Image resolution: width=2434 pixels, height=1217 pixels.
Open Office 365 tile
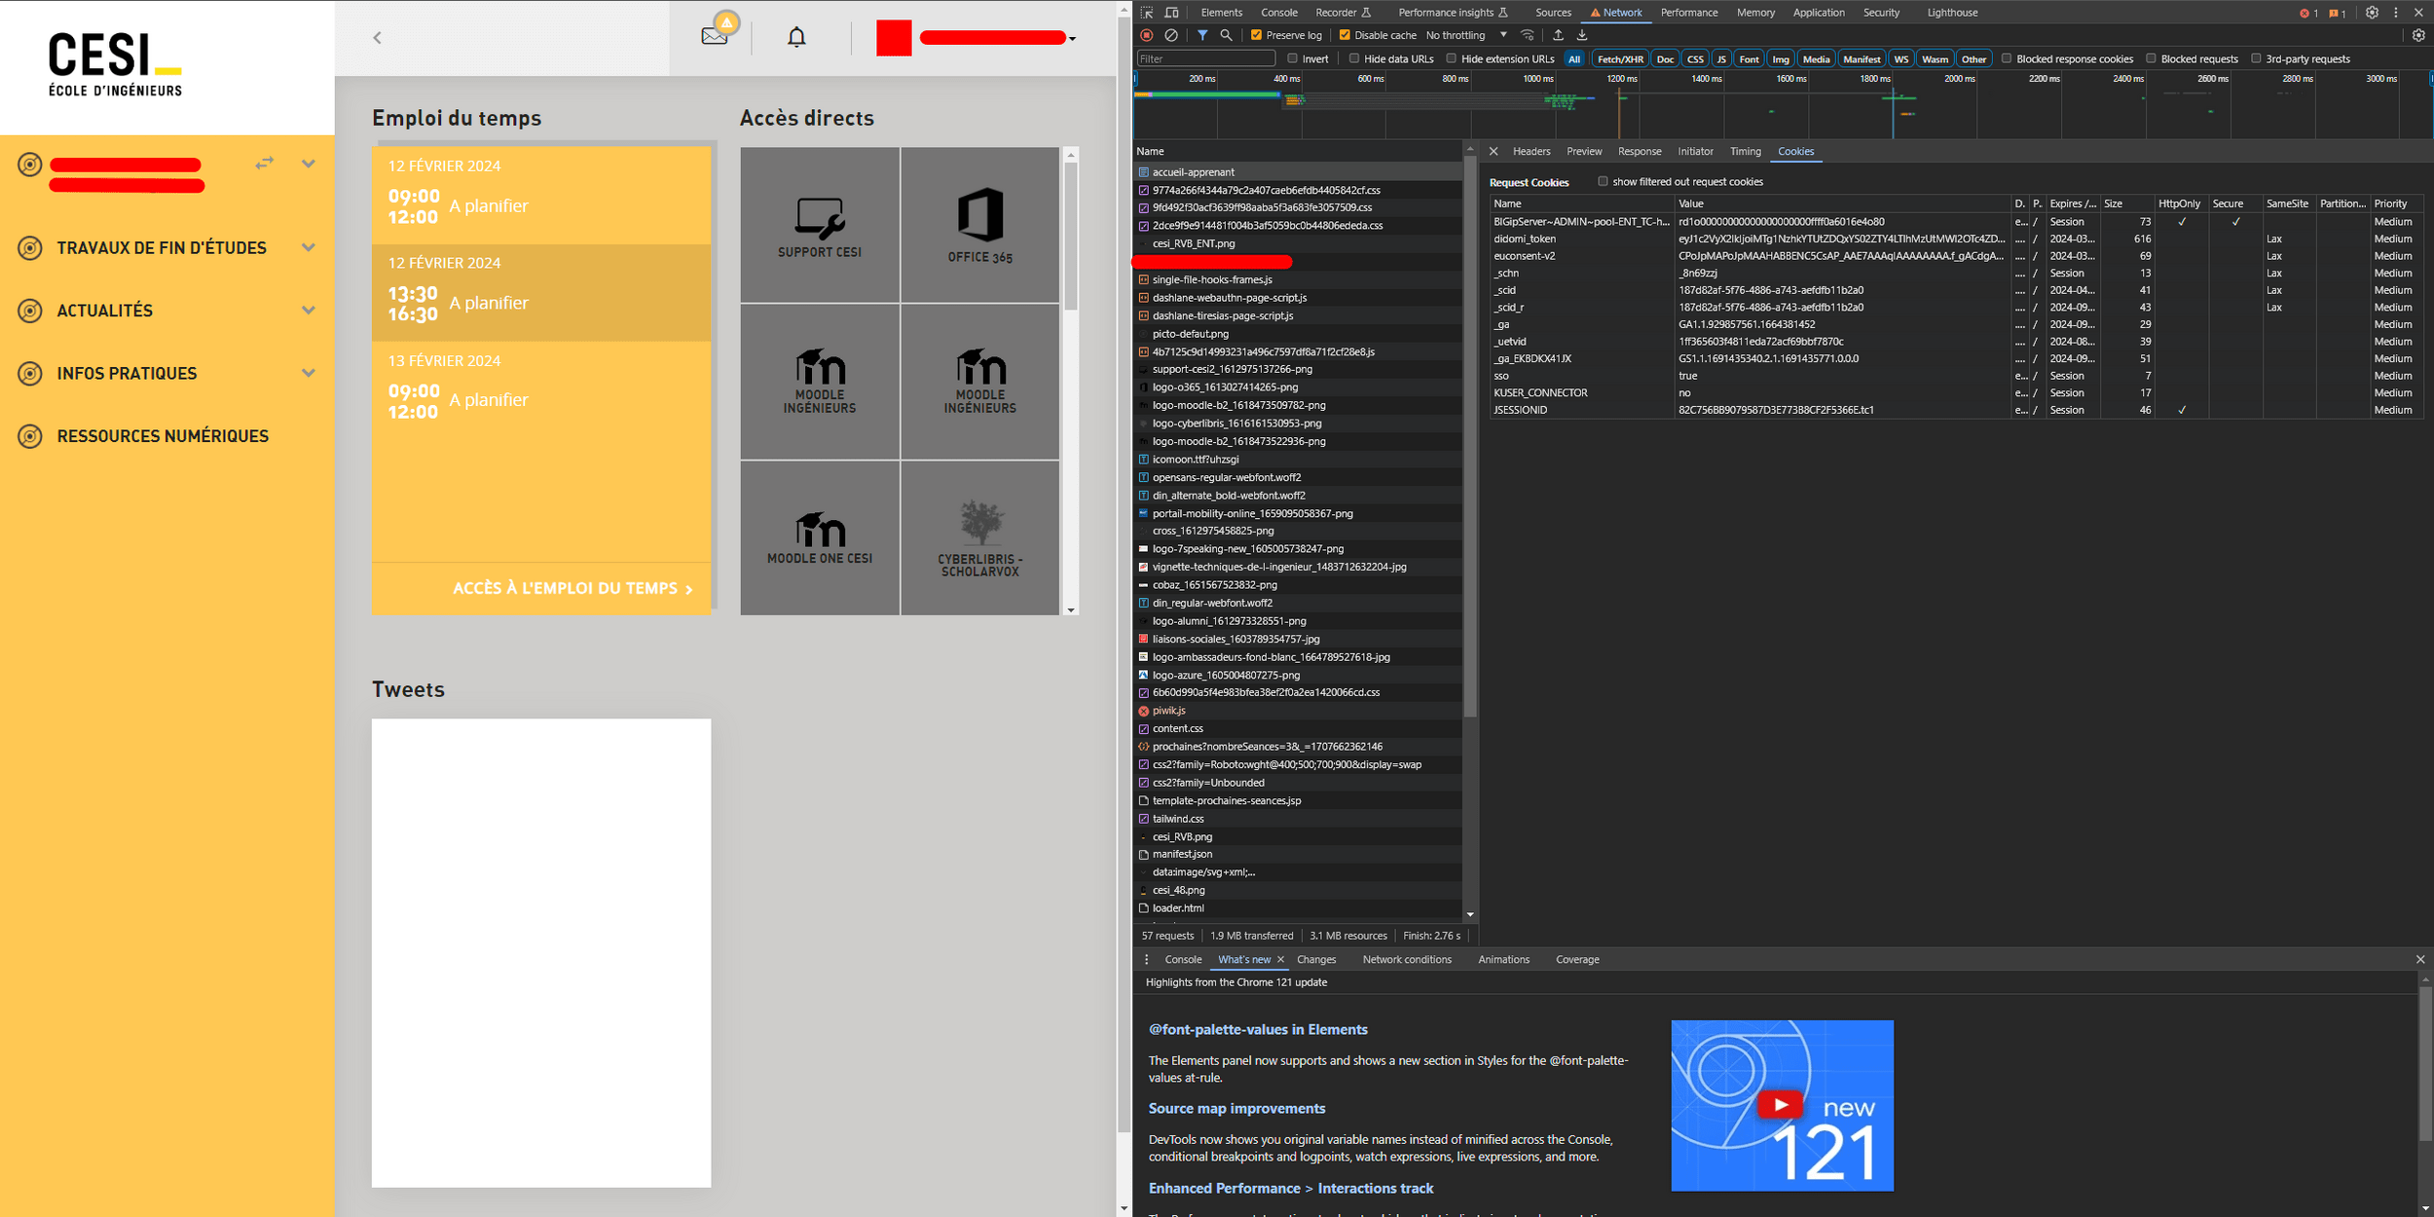tap(979, 225)
